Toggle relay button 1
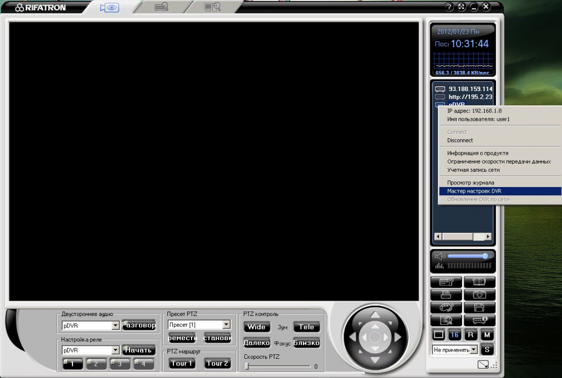The image size is (562, 378). 72,363
